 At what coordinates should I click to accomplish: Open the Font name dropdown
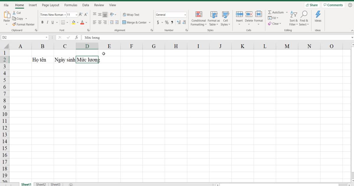(65, 14)
